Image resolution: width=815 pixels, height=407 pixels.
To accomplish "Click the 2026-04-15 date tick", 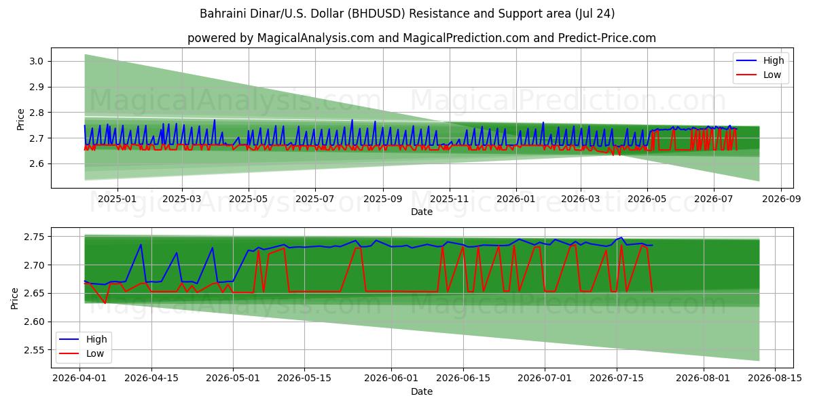I will point(151,378).
